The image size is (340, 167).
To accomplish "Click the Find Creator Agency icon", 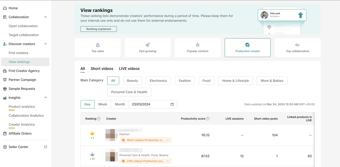I will pyautogui.click(x=5, y=71).
